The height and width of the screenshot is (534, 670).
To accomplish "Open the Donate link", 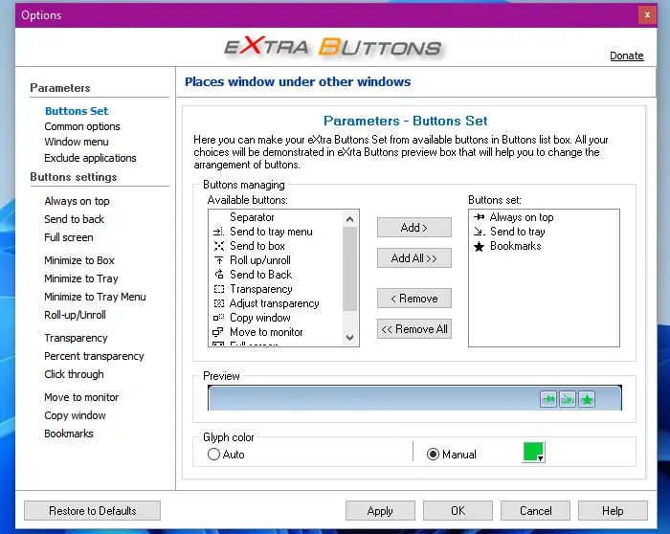I will (x=626, y=56).
